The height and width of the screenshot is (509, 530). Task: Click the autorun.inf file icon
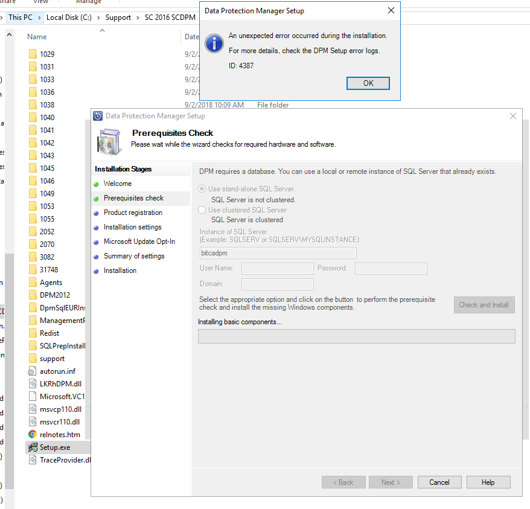(33, 371)
